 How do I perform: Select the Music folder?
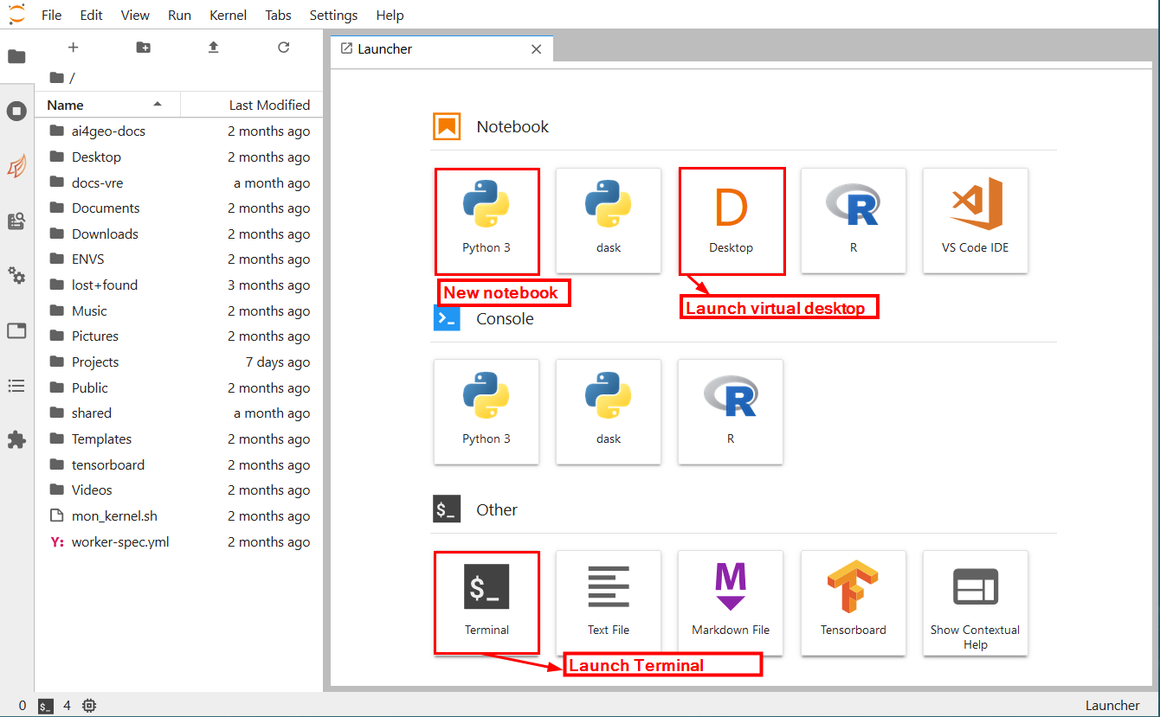(x=179, y=310)
